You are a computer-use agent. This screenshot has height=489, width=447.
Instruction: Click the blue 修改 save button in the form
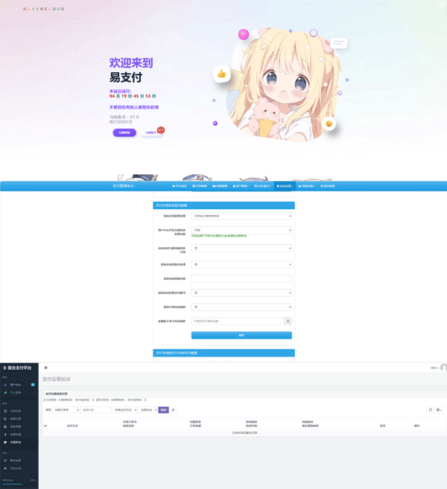(241, 336)
